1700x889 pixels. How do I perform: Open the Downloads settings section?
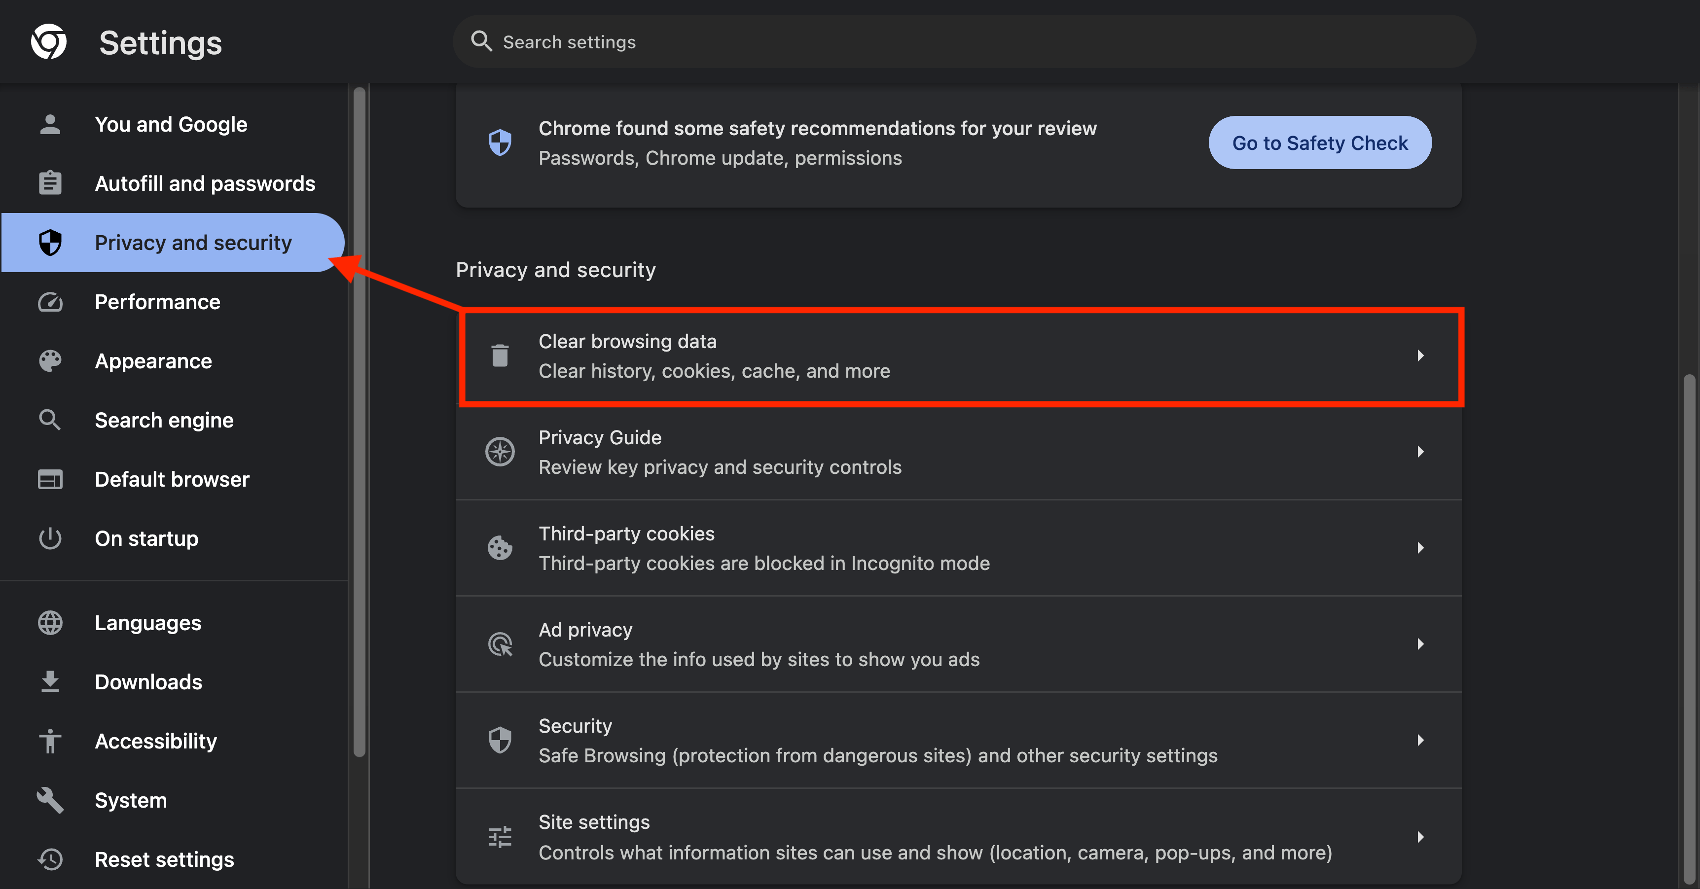pyautogui.click(x=148, y=682)
